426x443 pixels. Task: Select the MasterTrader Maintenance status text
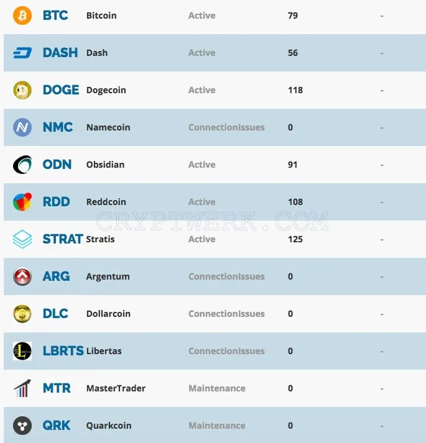(217, 388)
